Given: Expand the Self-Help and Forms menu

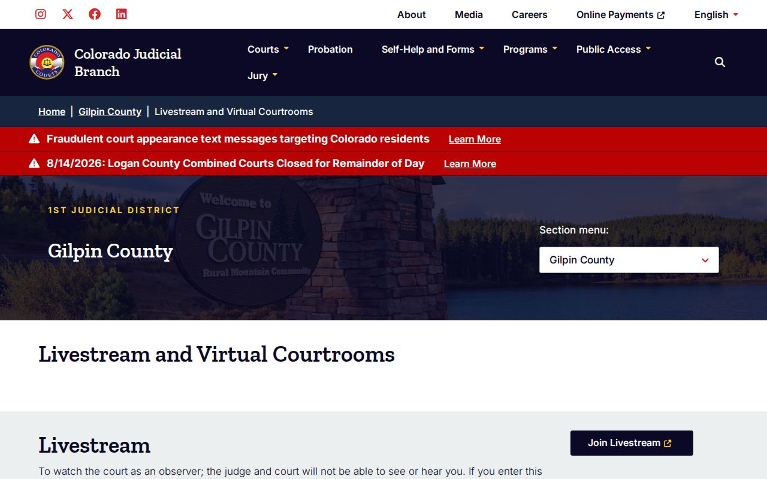Looking at the screenshot, I should 433,49.
